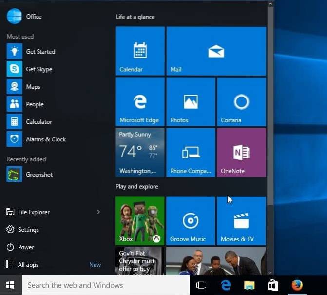The image size is (327, 295).
Task: Click the Task View taskbar button
Action: tap(201, 285)
